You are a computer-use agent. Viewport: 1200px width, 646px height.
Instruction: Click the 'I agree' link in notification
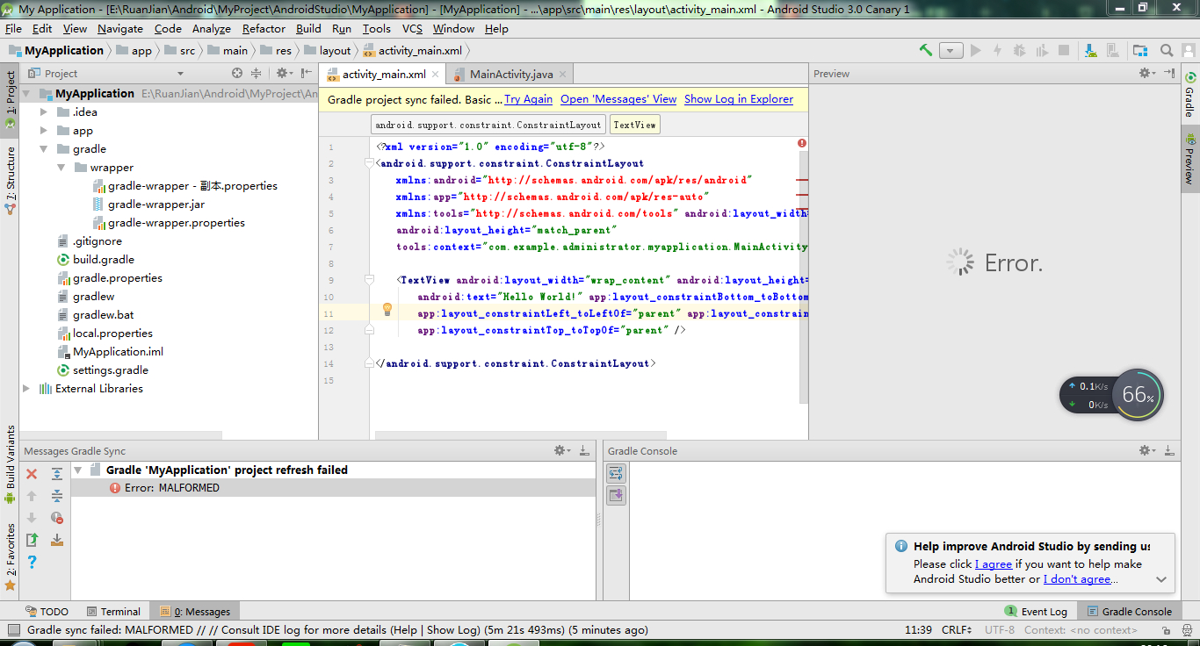pyautogui.click(x=994, y=564)
